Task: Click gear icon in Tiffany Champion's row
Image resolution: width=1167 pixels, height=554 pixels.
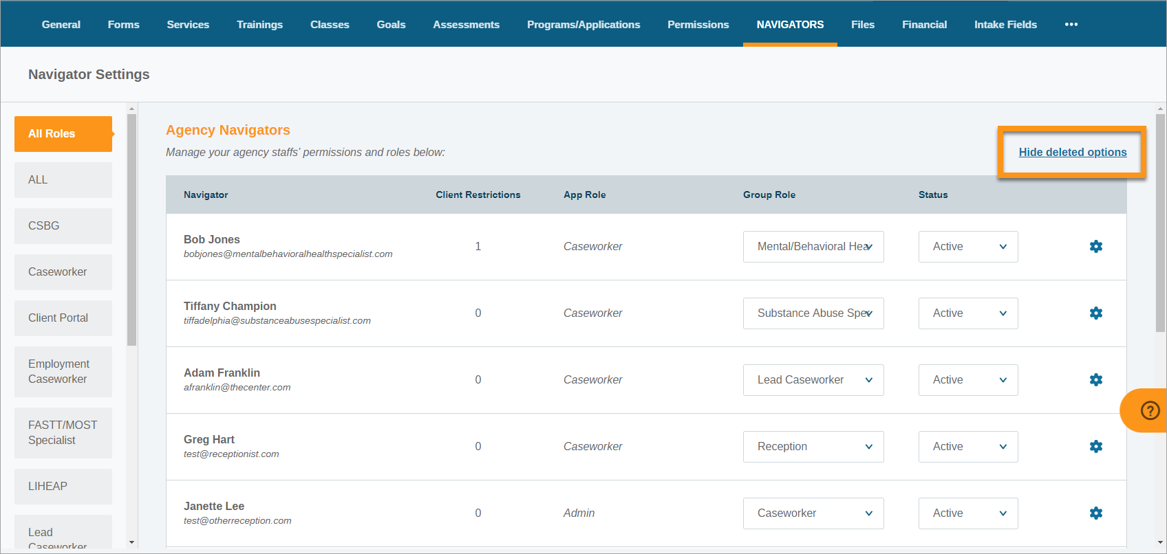Action: click(1096, 313)
